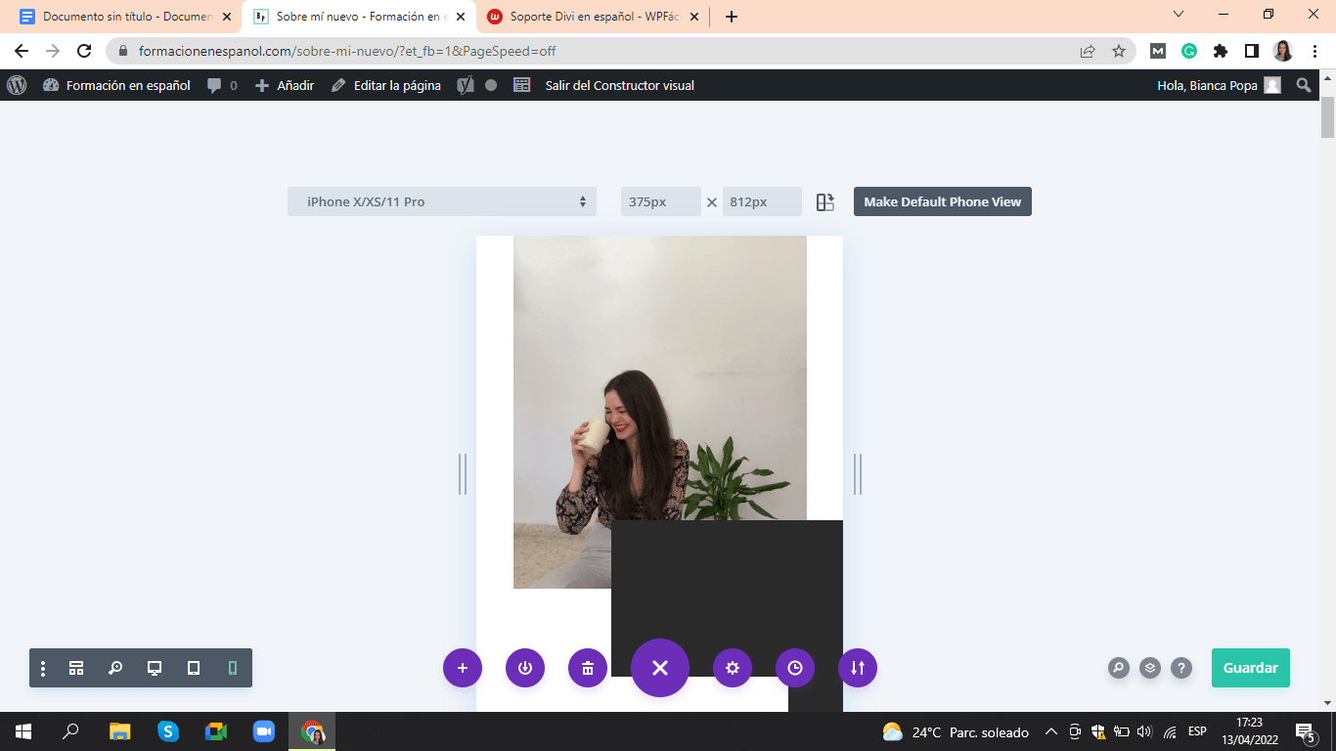
Task: Click purple plus button to load layout
Action: point(463,668)
